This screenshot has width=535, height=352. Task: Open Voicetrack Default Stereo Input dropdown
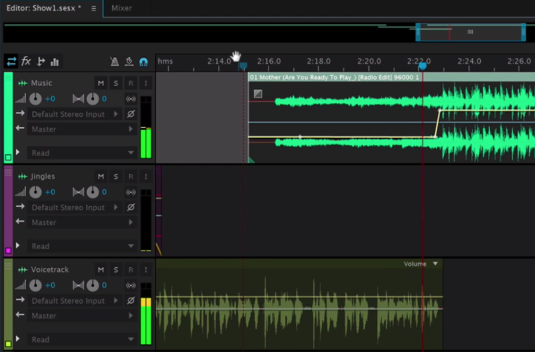click(75, 301)
